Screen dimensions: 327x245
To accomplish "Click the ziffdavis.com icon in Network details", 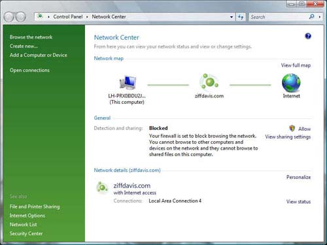I will pyautogui.click(x=102, y=188).
